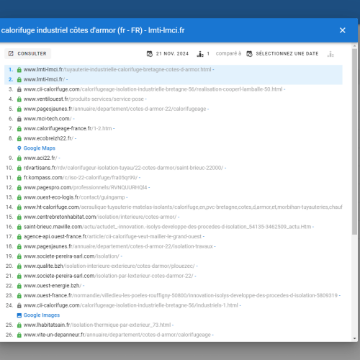The height and width of the screenshot is (360, 360).
Task: Click the greyed-out ranking icon at far right
Action: [330, 54]
